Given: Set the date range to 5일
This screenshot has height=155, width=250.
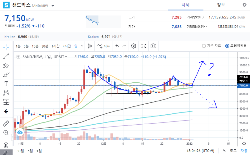Looking at the screenshot, I should pyautogui.click(x=30, y=151).
